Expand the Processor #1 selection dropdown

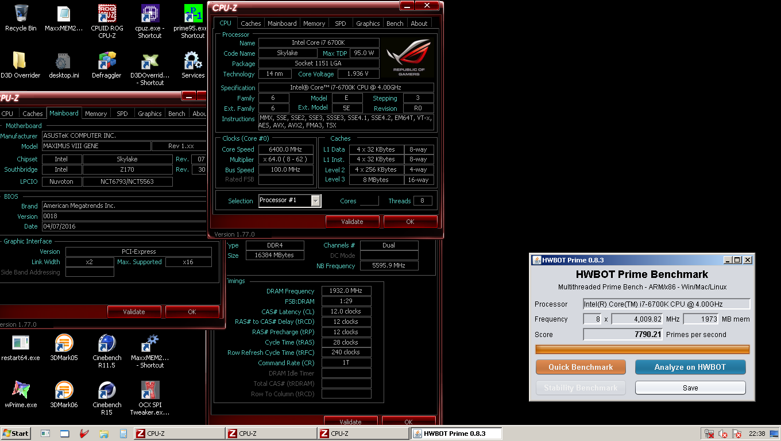click(x=316, y=200)
